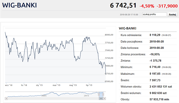Image resolution: width=179 pixels, height=103 pixels.
Task: Click the "maj '19" date axis label
Action: pyautogui.click(x=73, y=85)
